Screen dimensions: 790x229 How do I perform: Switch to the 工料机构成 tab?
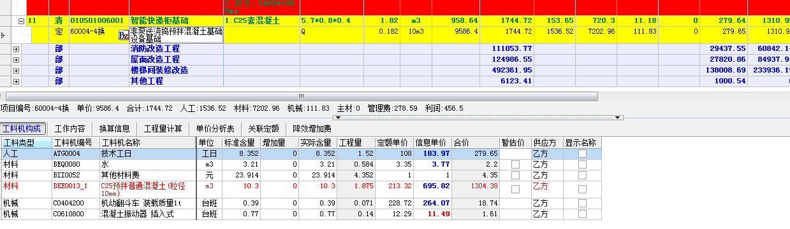[x=22, y=128]
